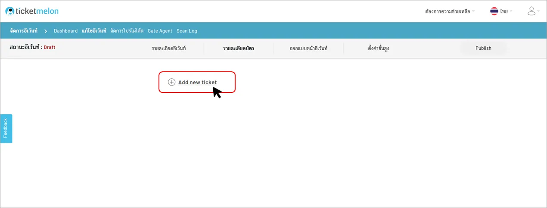Expand the arrow next to the user avatar
This screenshot has width=547, height=208.
coord(538,11)
